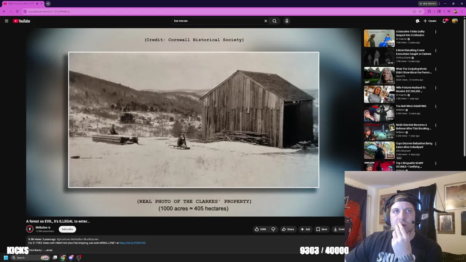Click the video player area
This screenshot has width=466, height=262.
pos(193,122)
